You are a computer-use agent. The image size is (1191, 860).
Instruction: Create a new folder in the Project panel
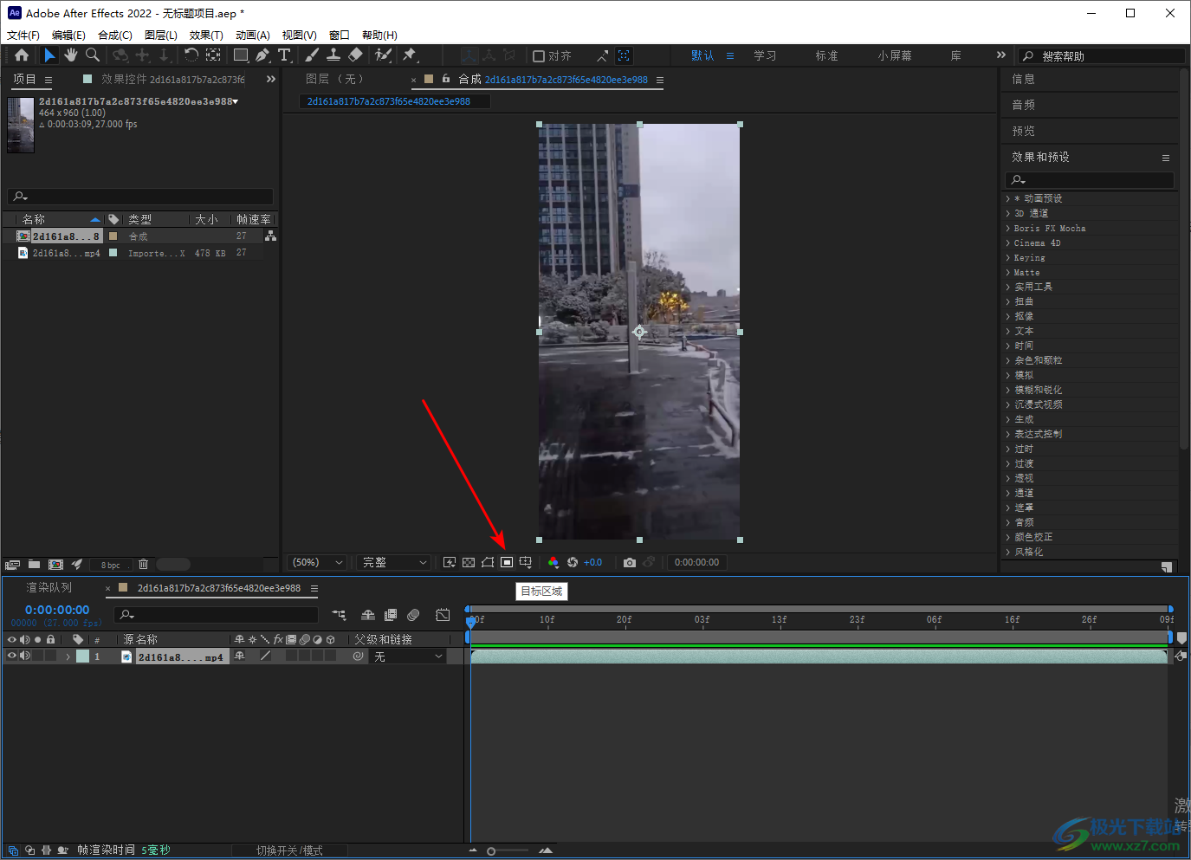click(34, 565)
